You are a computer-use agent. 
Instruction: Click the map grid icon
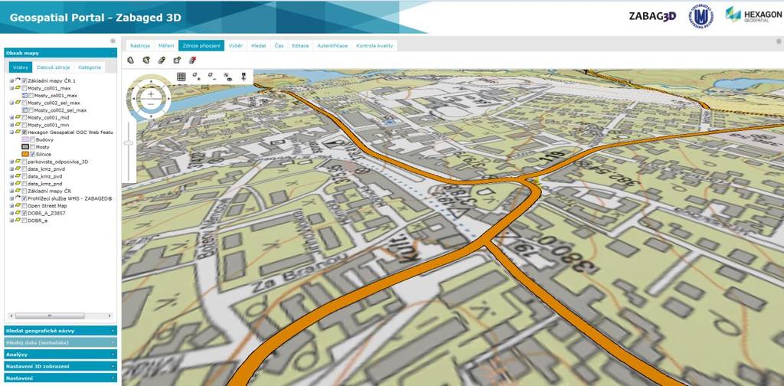pyautogui.click(x=181, y=77)
